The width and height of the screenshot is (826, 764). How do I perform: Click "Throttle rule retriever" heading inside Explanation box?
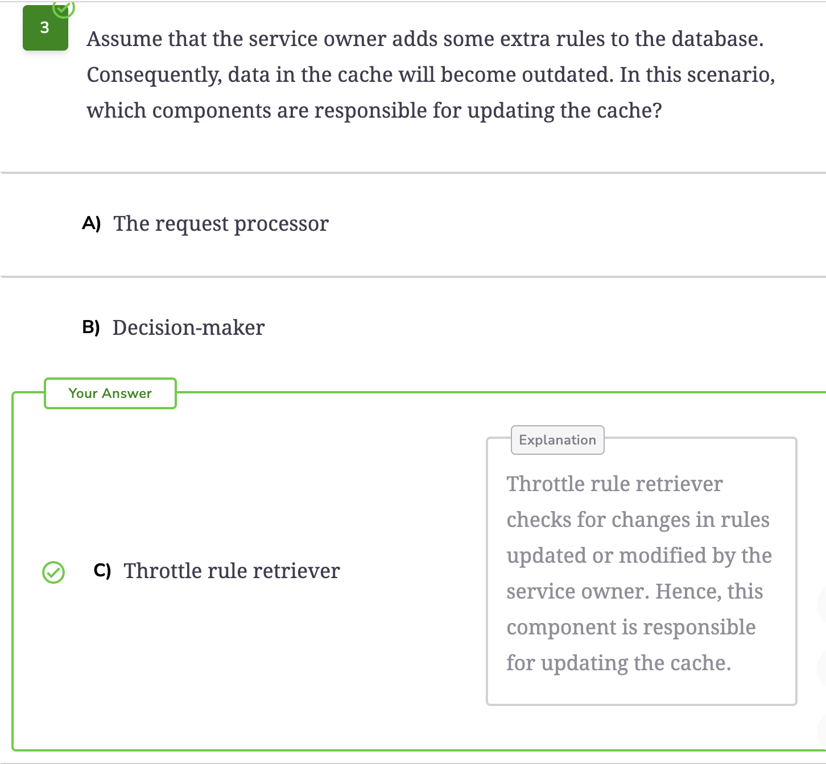[x=614, y=484]
